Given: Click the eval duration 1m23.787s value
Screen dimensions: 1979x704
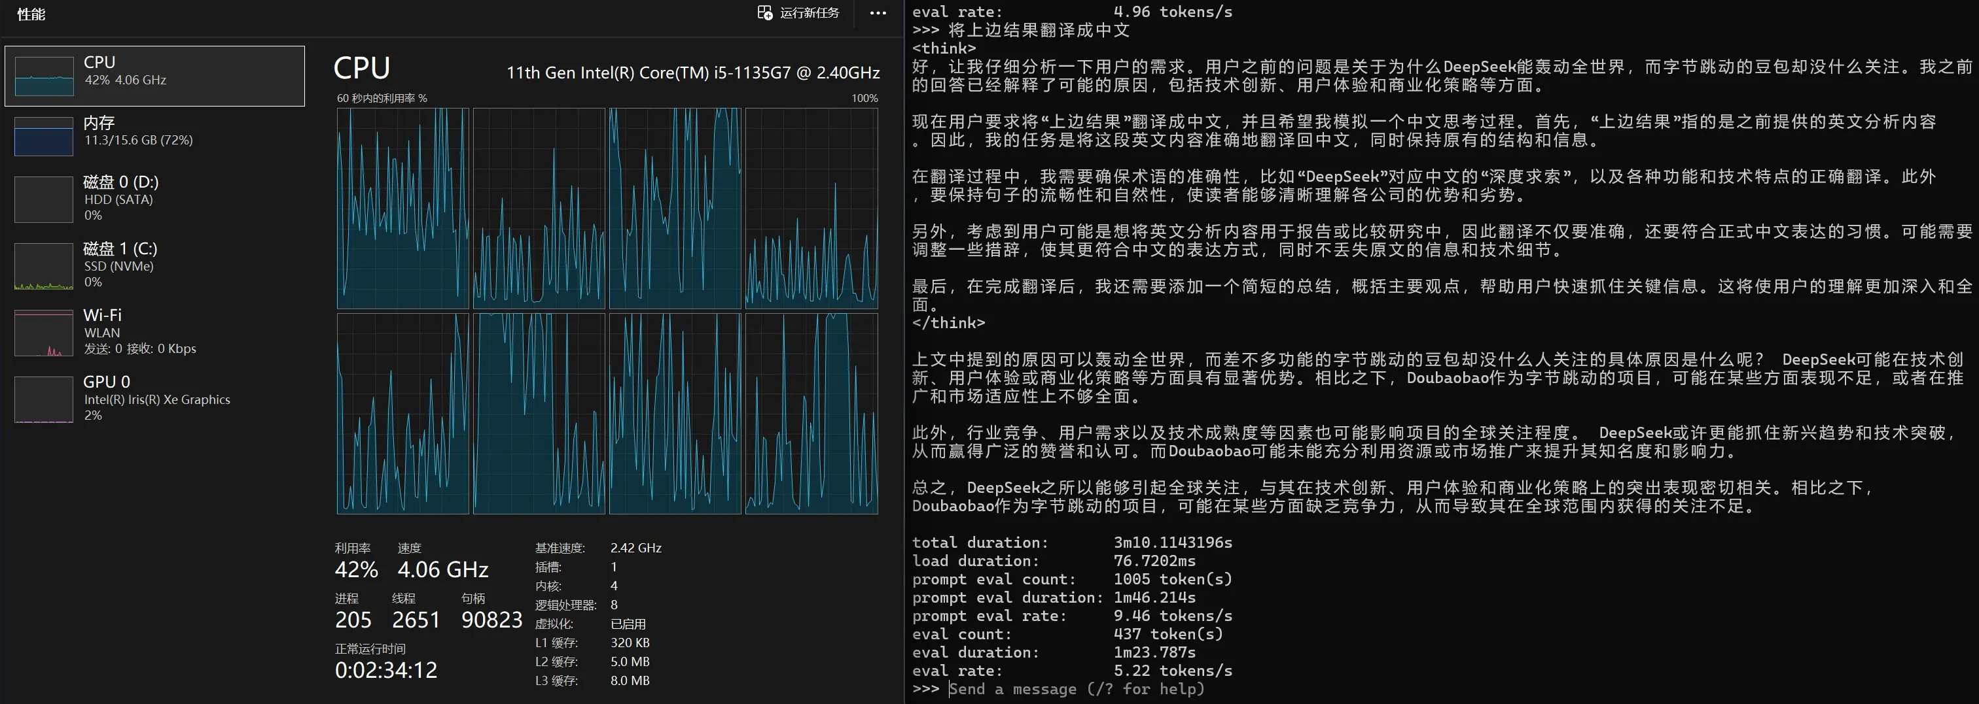Looking at the screenshot, I should point(1154,652).
